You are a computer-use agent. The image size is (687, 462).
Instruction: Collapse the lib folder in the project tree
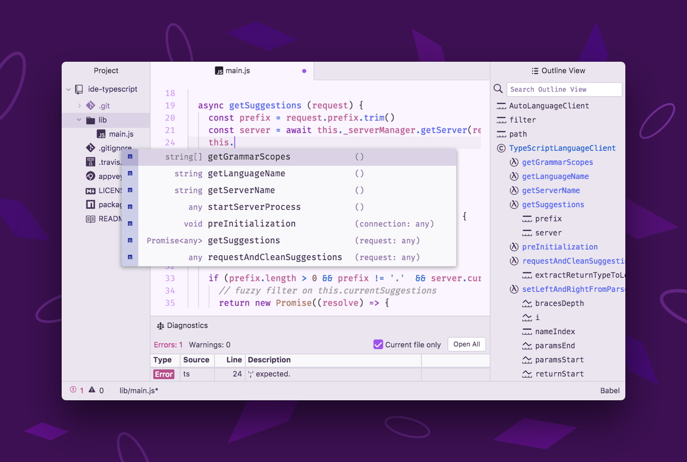(x=78, y=120)
